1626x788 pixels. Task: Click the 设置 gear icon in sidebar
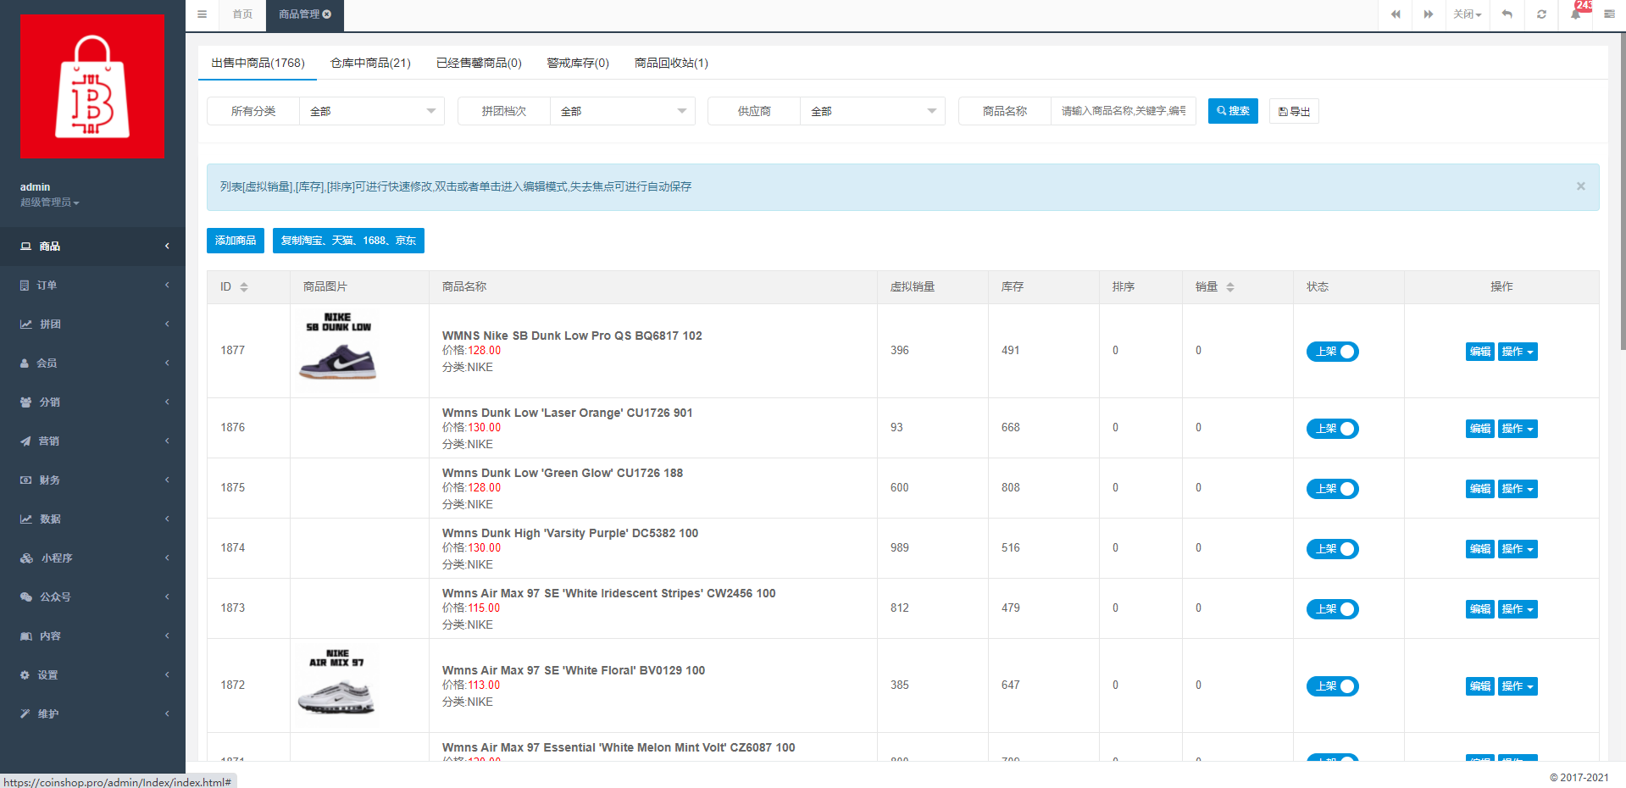coord(25,675)
